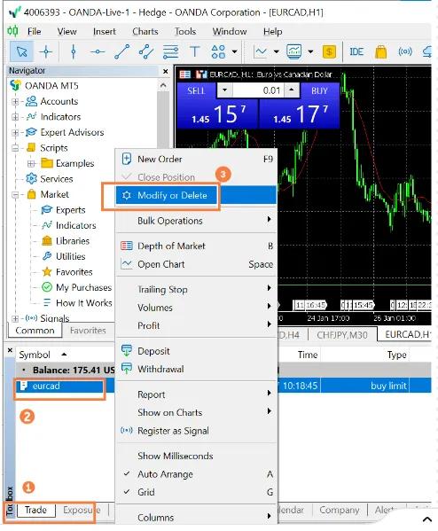Open the Market shopping bag icon

380,51
